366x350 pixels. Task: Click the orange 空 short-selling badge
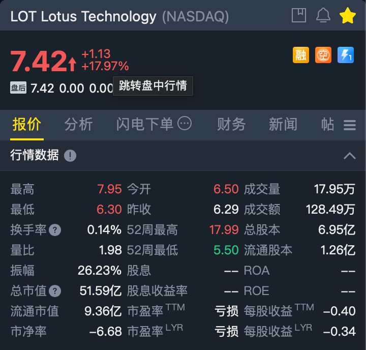323,55
